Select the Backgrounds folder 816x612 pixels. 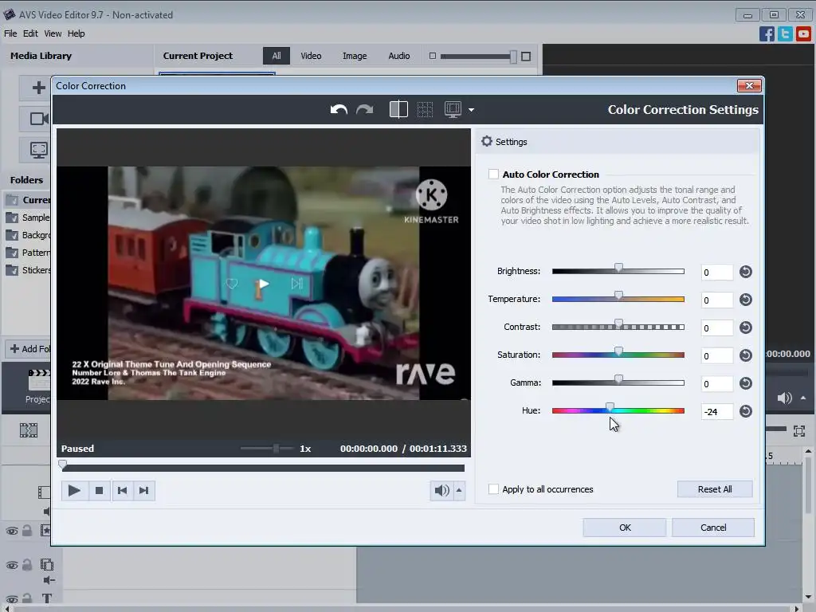[28, 235]
